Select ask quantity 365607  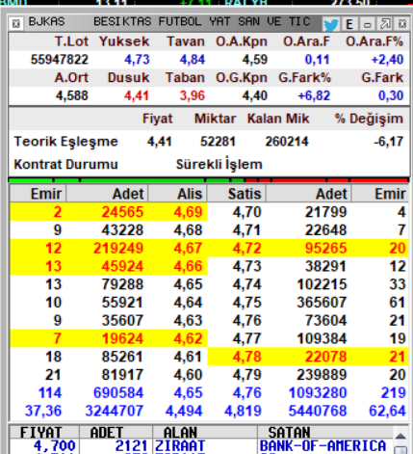[x=322, y=303]
